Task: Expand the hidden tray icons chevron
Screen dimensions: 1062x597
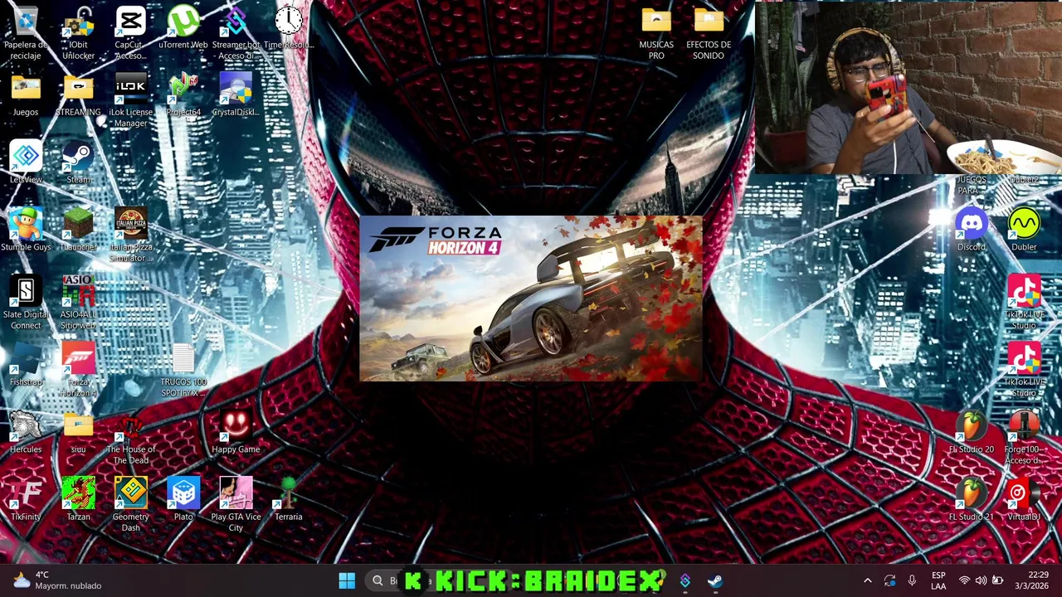Action: [x=868, y=580]
